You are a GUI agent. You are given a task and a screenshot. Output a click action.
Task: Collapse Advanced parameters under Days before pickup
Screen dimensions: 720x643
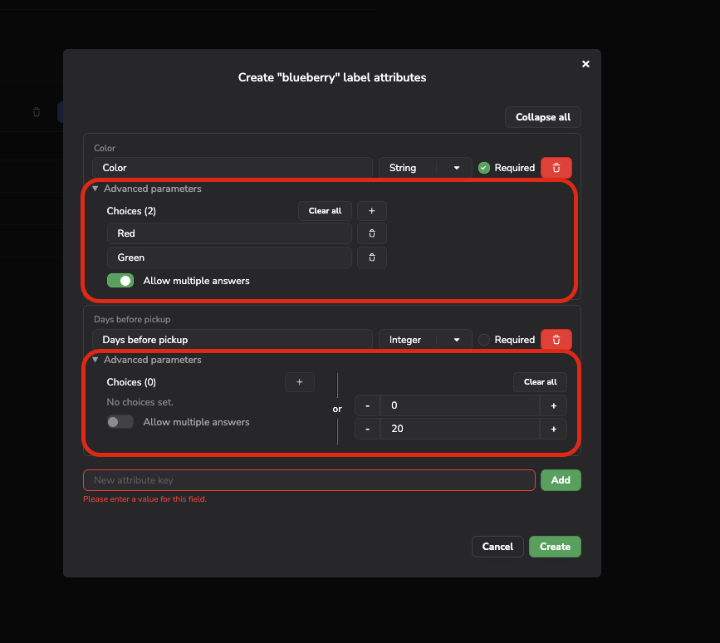[x=147, y=360]
